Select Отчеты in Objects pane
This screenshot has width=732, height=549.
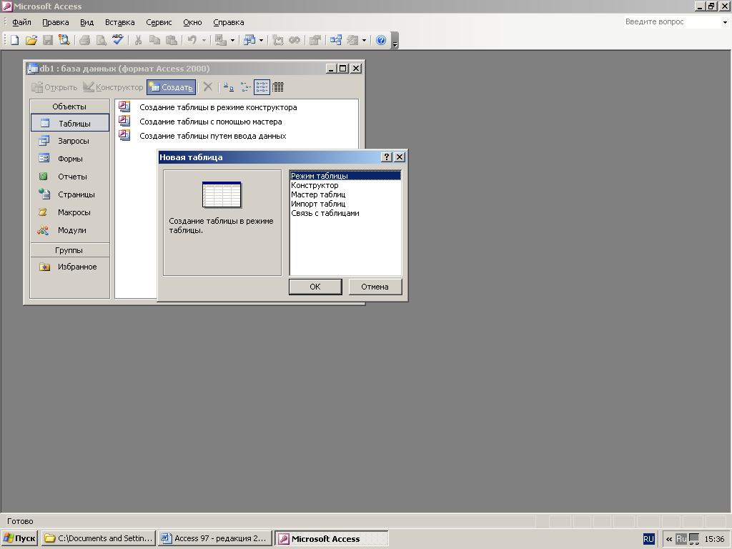[x=69, y=177]
